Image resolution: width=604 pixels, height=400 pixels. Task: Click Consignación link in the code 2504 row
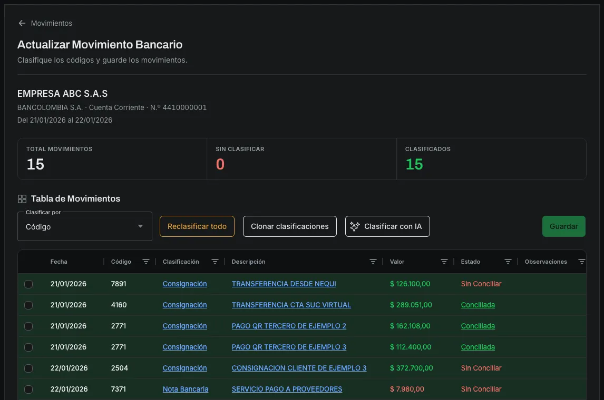click(x=184, y=368)
